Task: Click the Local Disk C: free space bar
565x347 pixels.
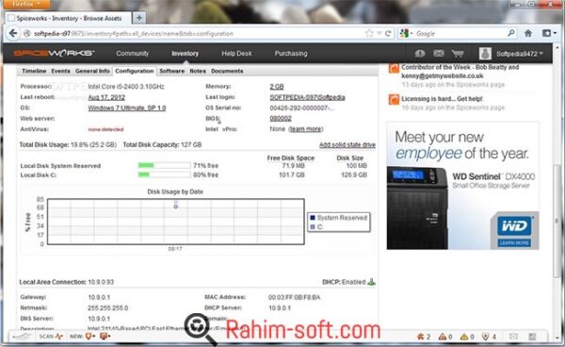Action: pos(164,174)
